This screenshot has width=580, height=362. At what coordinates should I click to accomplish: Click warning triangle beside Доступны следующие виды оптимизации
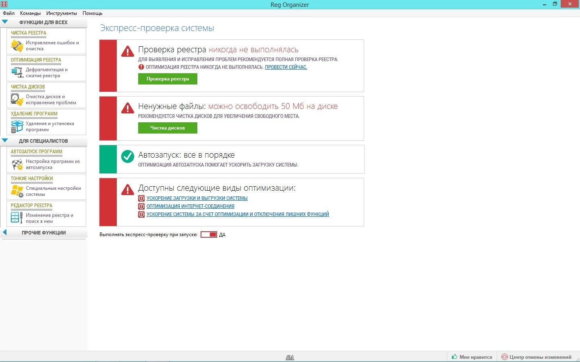[128, 189]
